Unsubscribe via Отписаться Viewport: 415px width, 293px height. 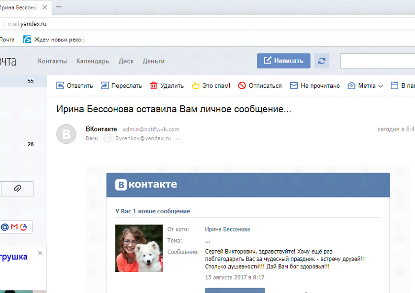[260, 86]
